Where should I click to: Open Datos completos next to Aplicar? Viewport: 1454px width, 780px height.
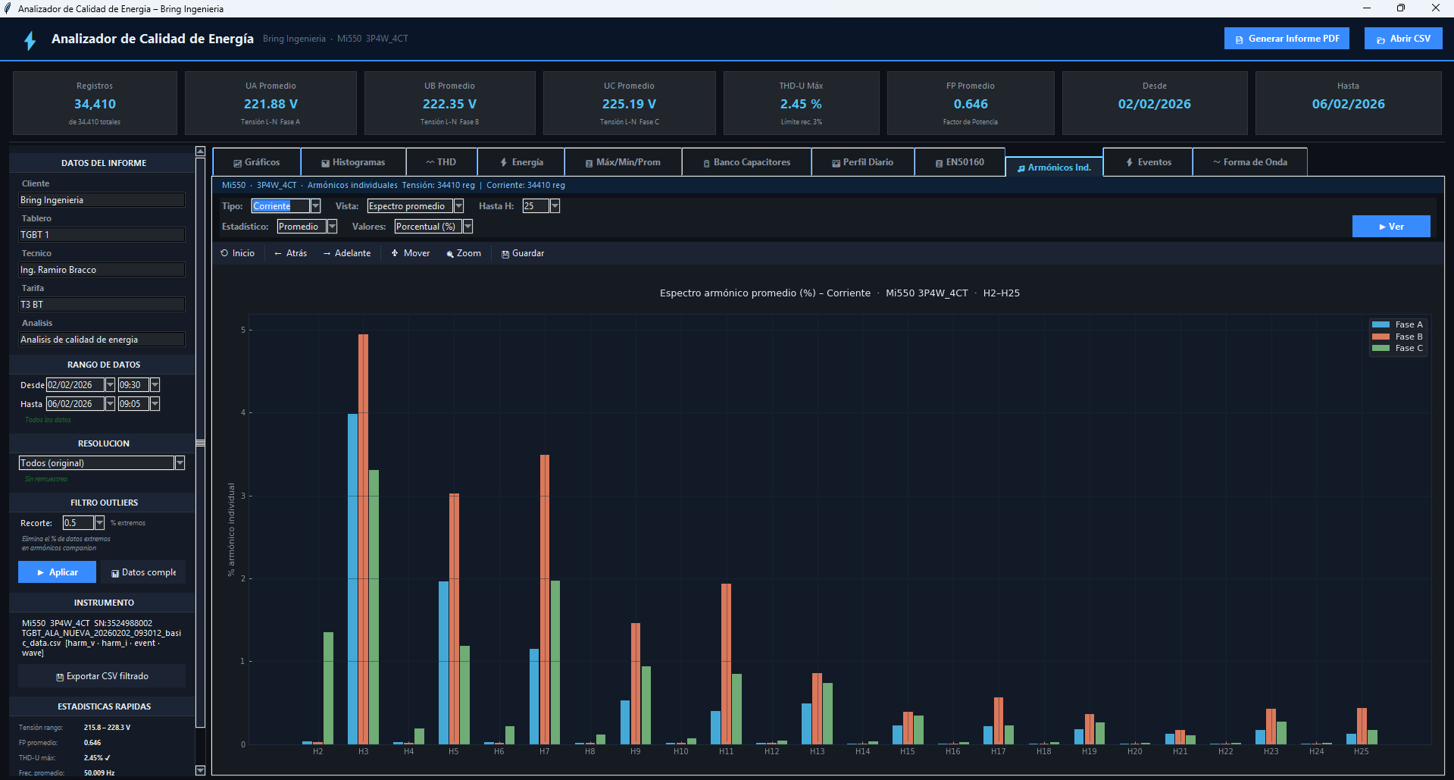click(x=142, y=572)
